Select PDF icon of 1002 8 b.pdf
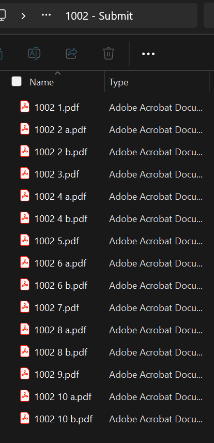214x443 pixels. tap(25, 352)
